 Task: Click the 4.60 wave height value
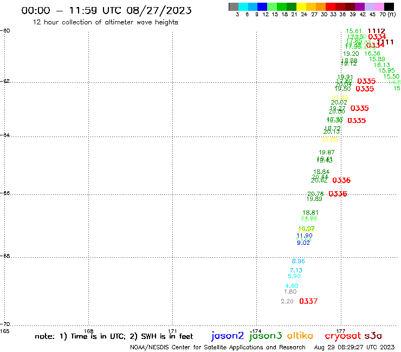pyautogui.click(x=292, y=286)
